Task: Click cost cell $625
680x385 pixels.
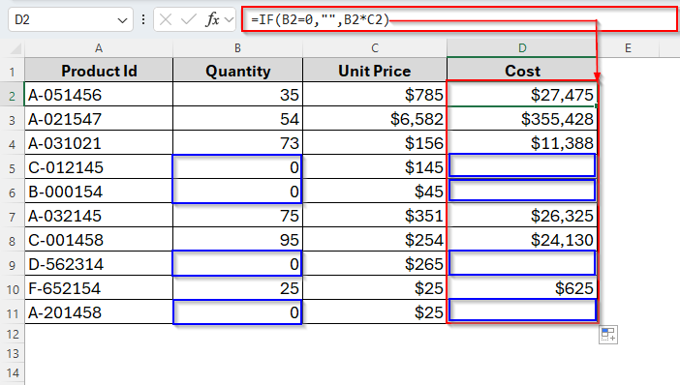Action: tap(522, 288)
